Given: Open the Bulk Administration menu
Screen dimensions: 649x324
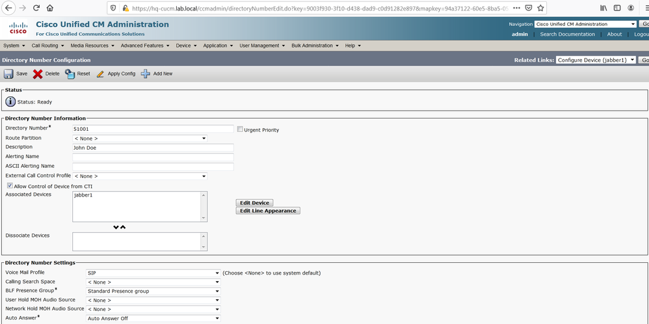Looking at the screenshot, I should tap(315, 46).
